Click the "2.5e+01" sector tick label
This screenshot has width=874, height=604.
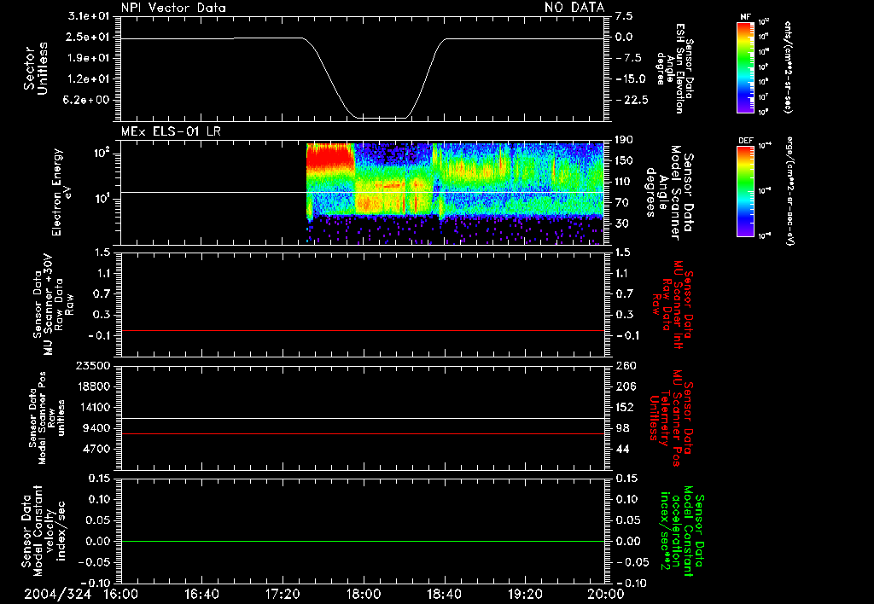coord(88,37)
